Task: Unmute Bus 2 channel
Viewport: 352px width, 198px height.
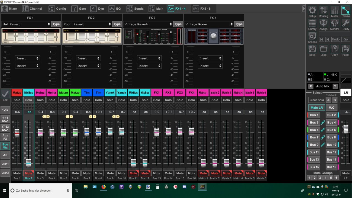Action: coord(29,173)
